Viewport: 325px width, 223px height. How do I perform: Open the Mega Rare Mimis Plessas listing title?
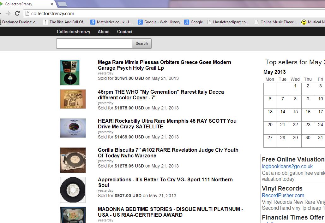[x=164, y=65]
